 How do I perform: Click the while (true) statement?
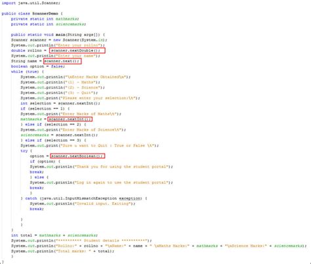[28, 72]
